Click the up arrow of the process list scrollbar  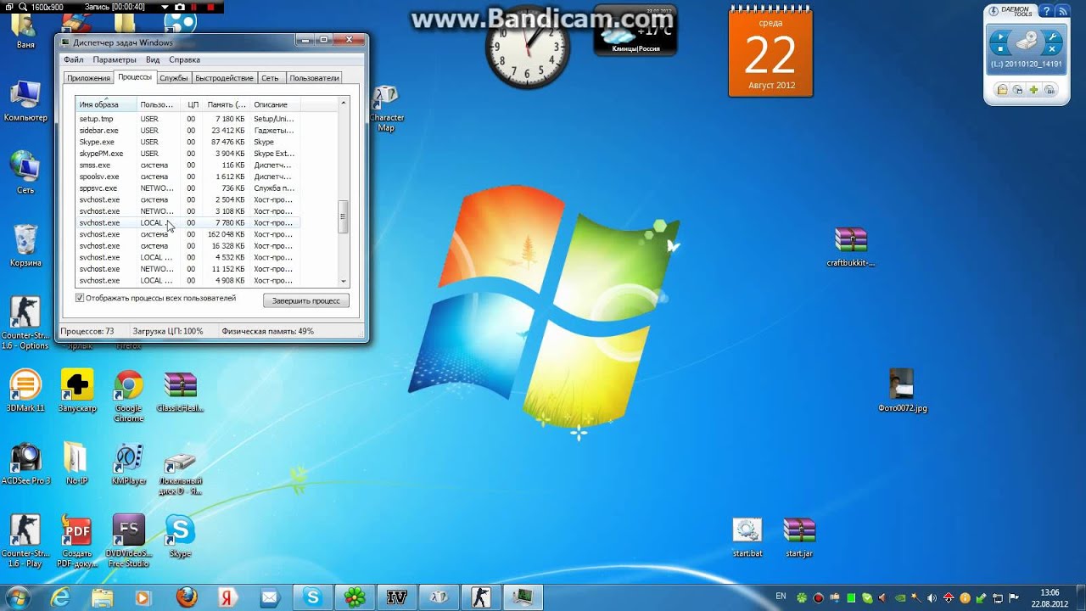[x=344, y=103]
